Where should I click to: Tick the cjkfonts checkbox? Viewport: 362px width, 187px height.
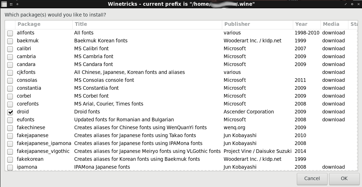(10, 73)
